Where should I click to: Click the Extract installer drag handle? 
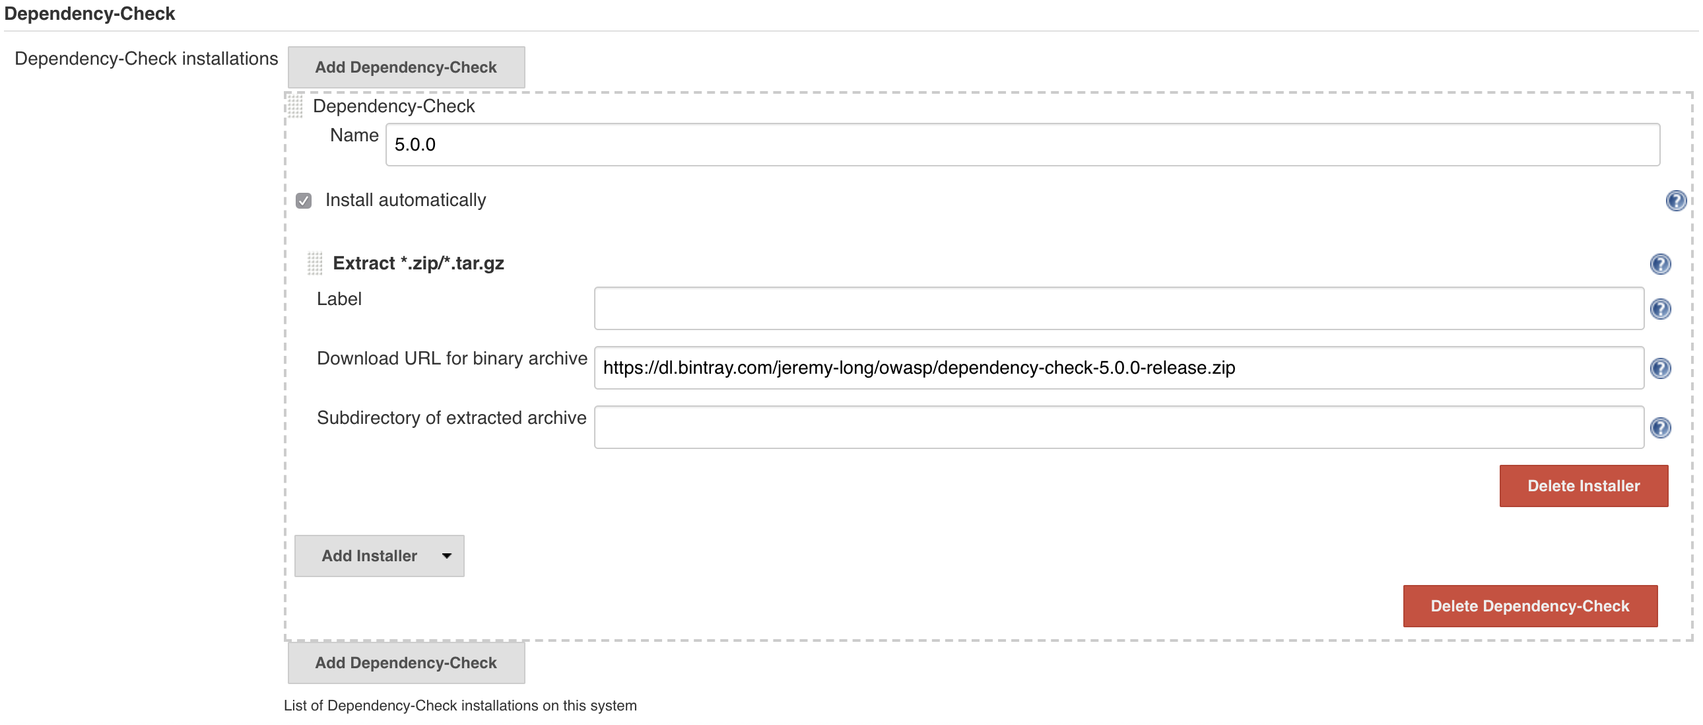pyautogui.click(x=316, y=263)
